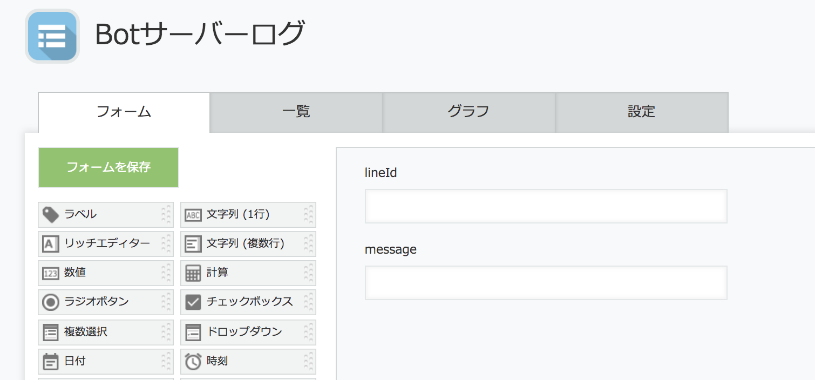815x380 pixels.
Task: Grab the drag handle on リッチエディター
Action: [x=166, y=244]
